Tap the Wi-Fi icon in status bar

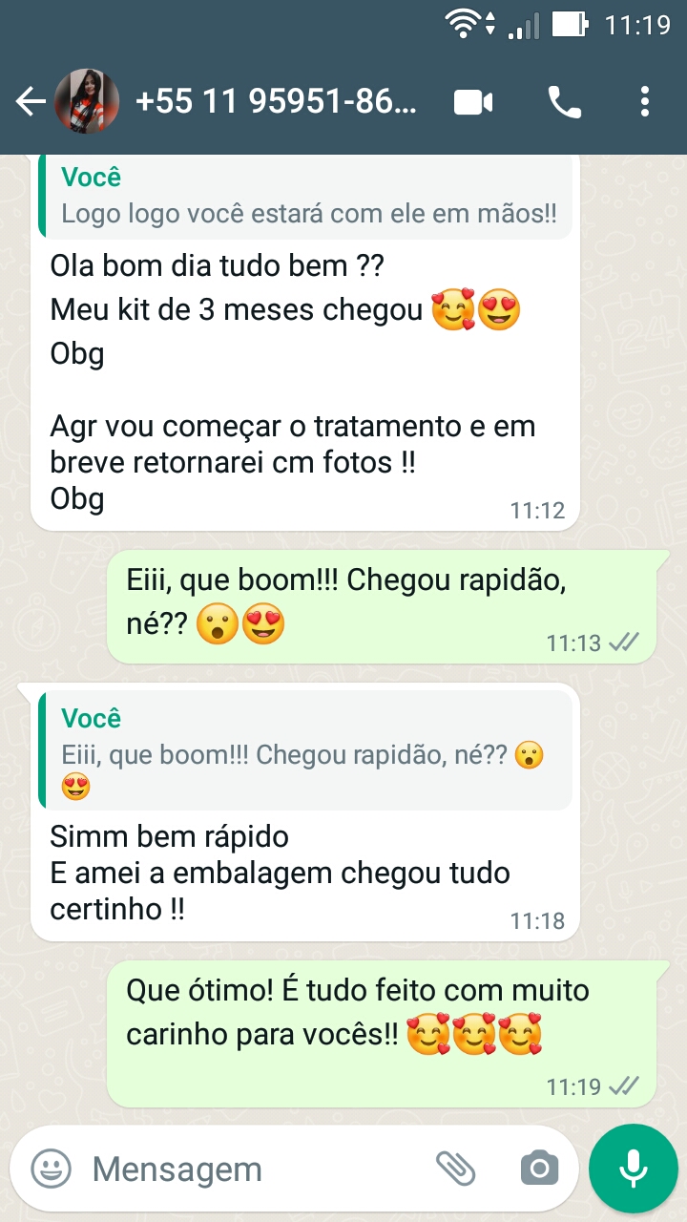coord(463,24)
